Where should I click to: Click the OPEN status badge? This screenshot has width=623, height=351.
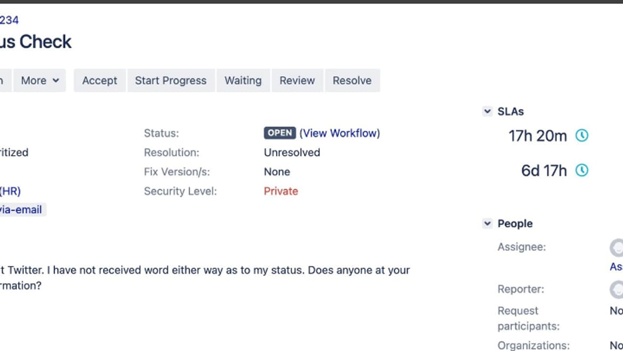point(279,133)
